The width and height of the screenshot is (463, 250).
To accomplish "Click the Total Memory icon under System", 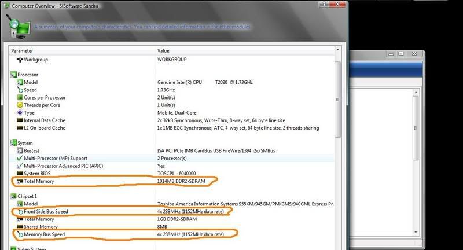I will coord(20,181).
